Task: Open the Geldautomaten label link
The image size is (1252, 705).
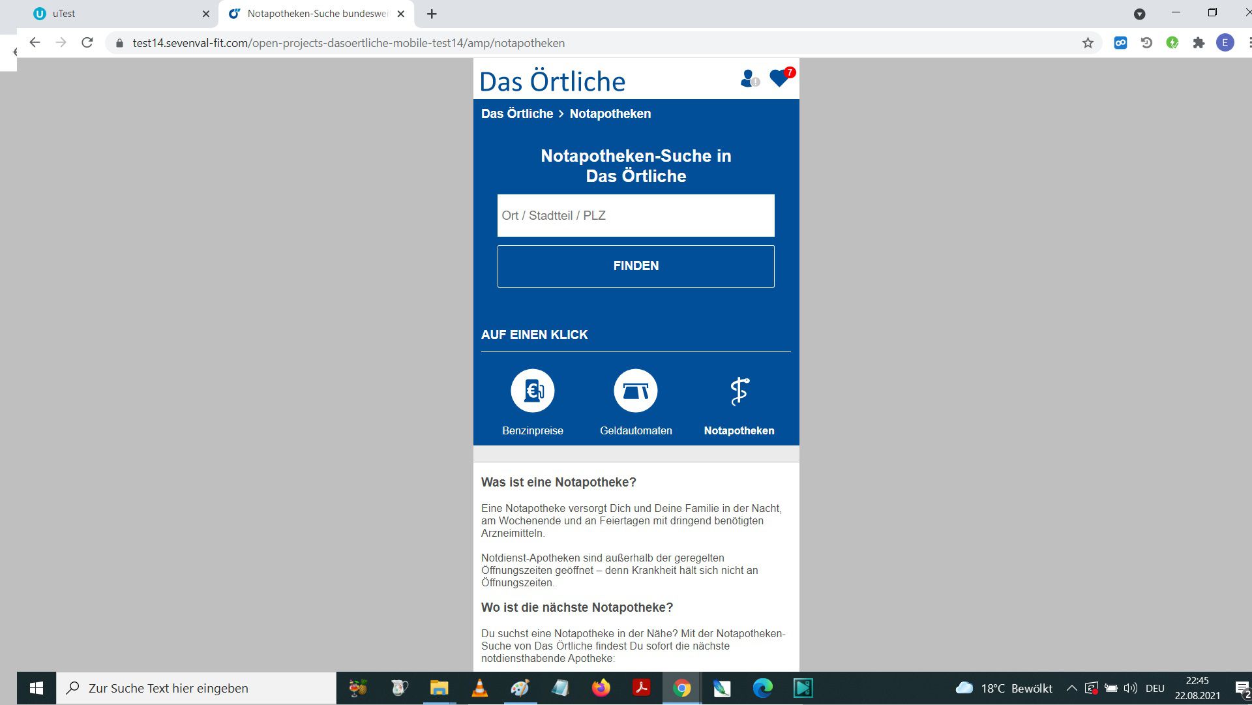Action: click(x=636, y=430)
